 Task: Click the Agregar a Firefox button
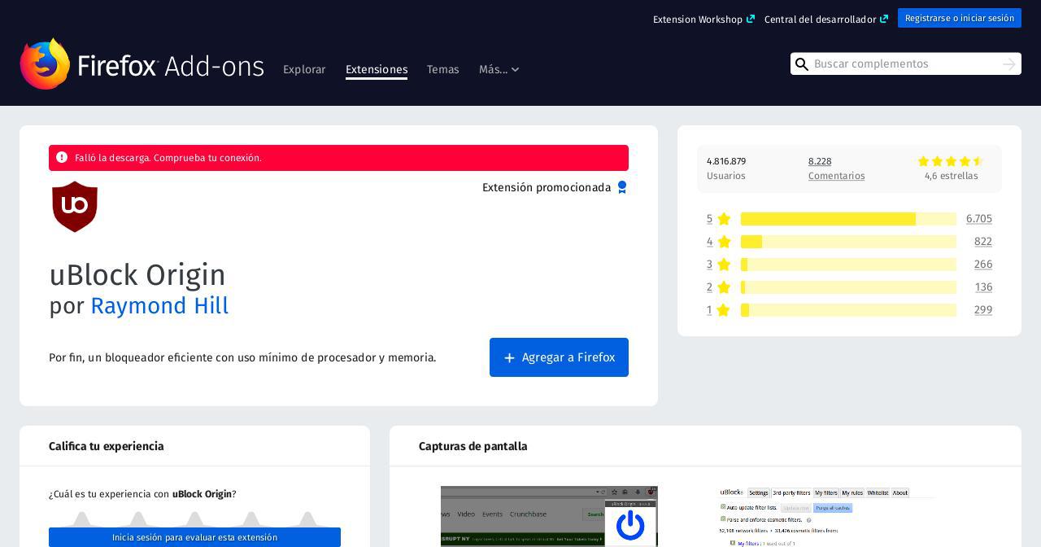(x=559, y=357)
